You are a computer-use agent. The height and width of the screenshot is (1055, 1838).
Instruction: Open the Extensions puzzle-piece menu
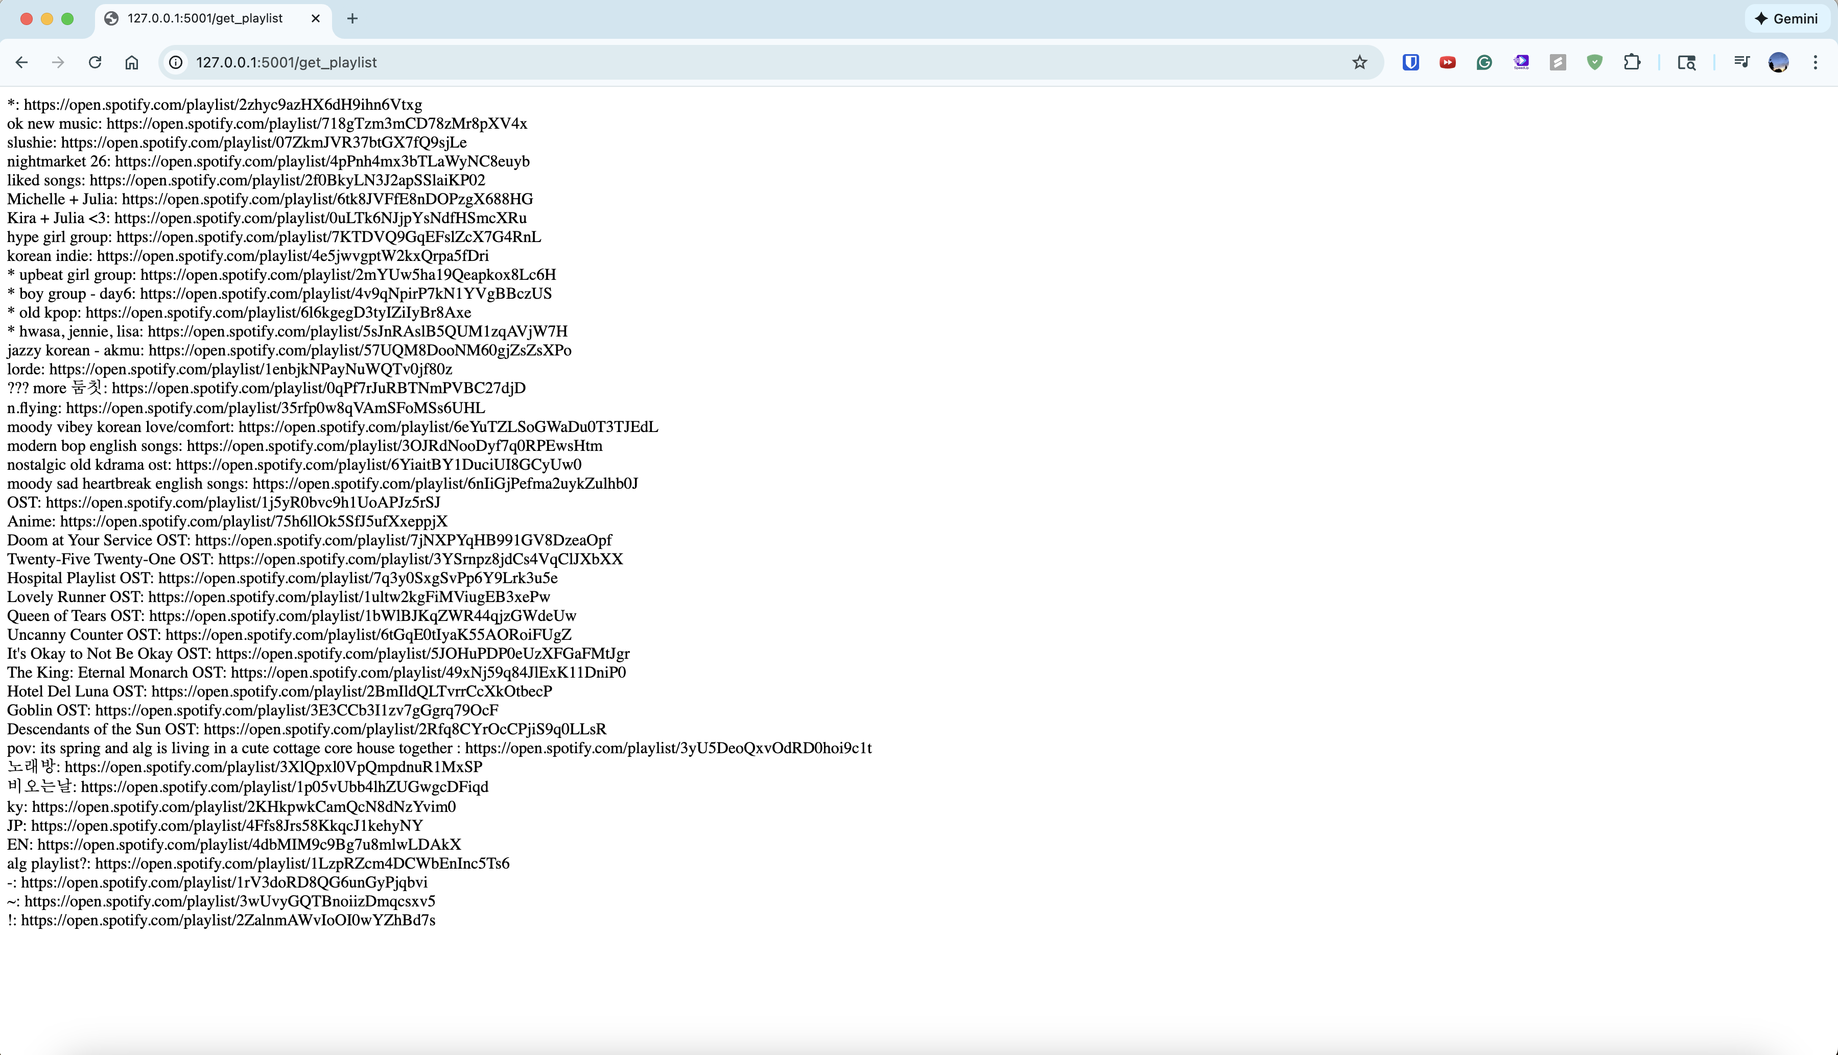click(x=1632, y=62)
